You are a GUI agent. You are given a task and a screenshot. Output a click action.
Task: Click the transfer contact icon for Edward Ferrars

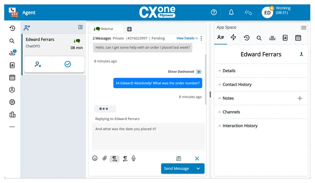click(x=38, y=64)
